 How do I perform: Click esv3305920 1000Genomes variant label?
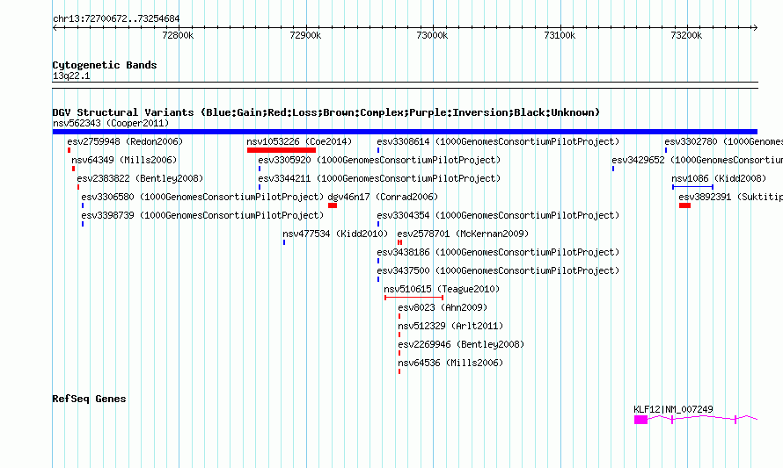[x=379, y=160]
